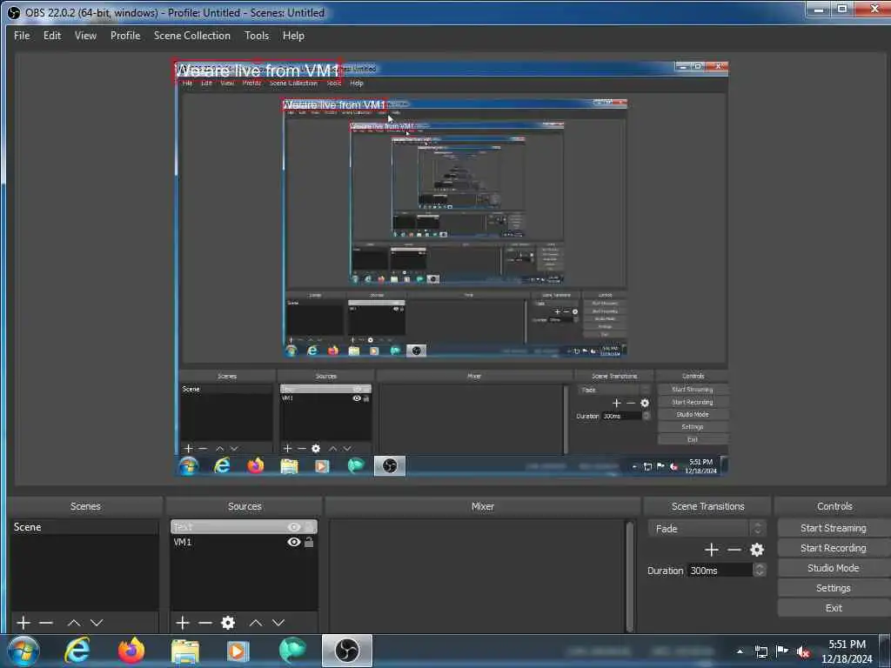891x668 pixels.
Task: Open the Edit menu
Action: click(x=52, y=35)
